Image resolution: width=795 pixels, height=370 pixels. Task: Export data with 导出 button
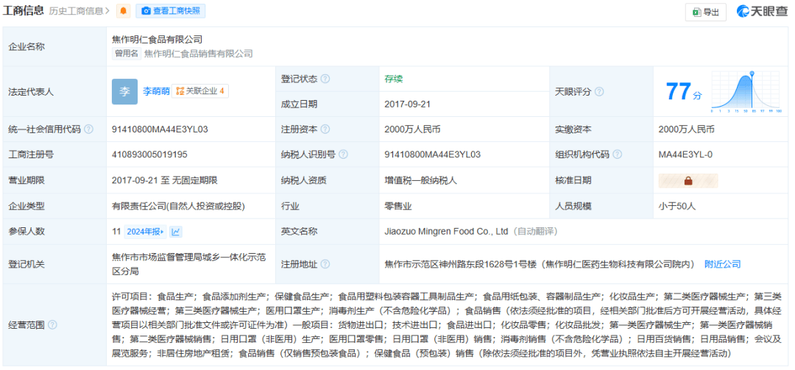[705, 13]
